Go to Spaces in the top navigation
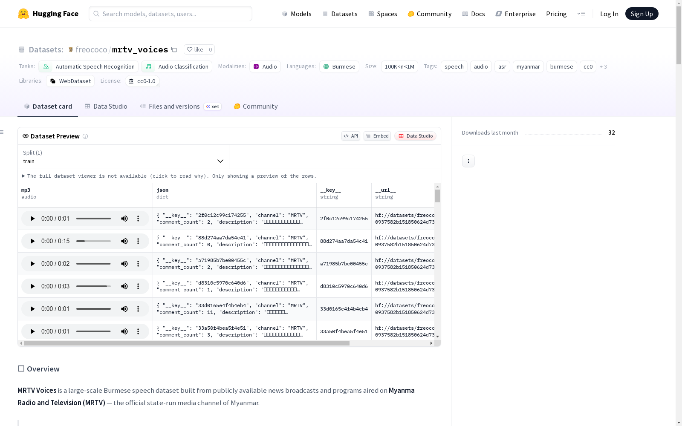The width and height of the screenshot is (682, 426). 383,14
